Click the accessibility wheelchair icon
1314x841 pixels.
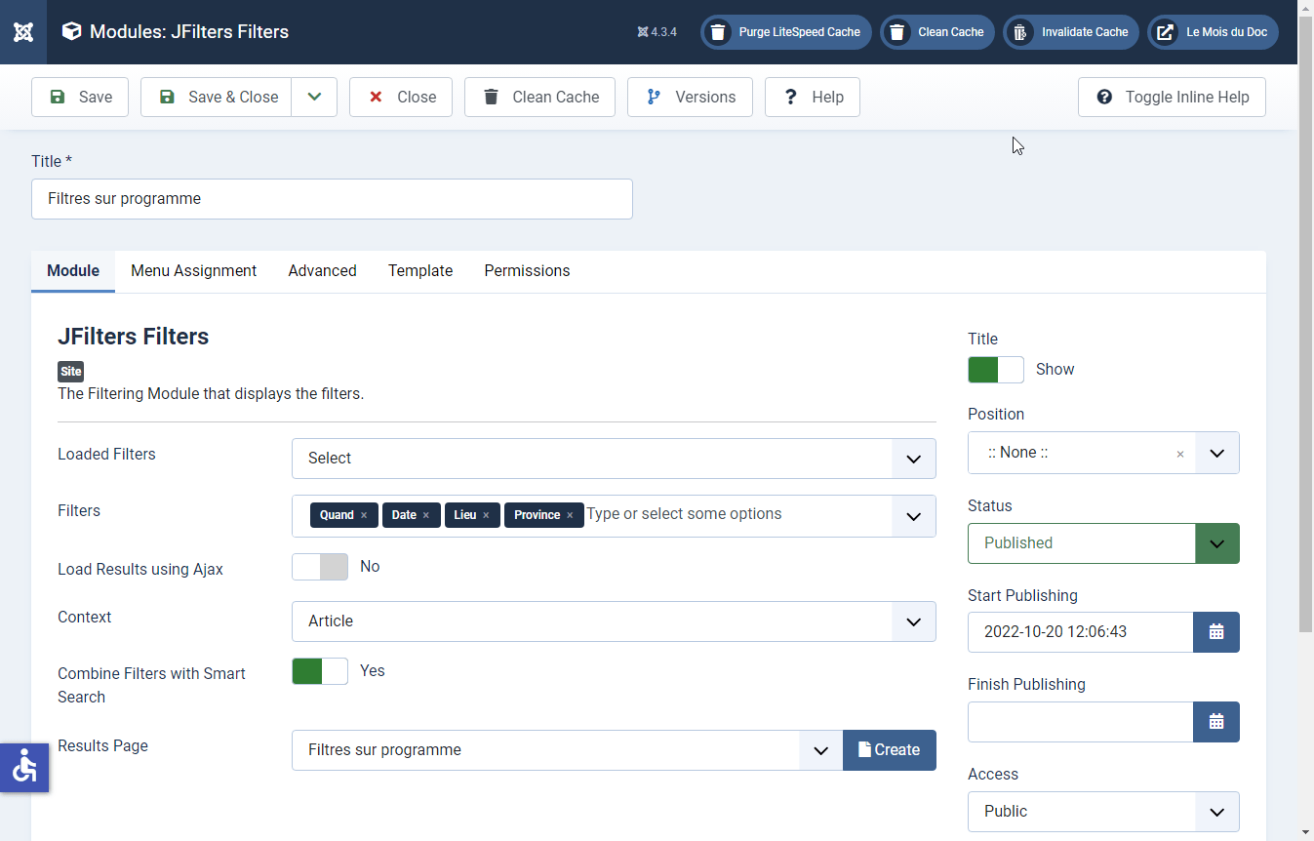(x=24, y=768)
